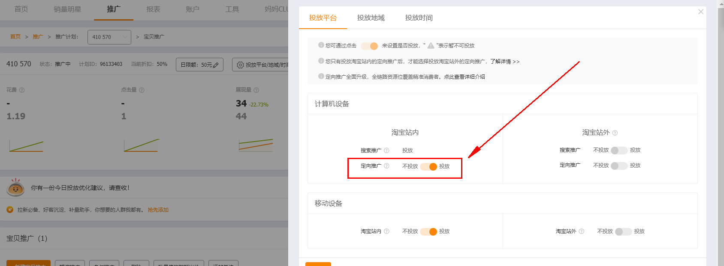Viewport: 724px width, 266px height.
Task: Click the 展现量 trend chart thumbnail
Action: point(256,146)
